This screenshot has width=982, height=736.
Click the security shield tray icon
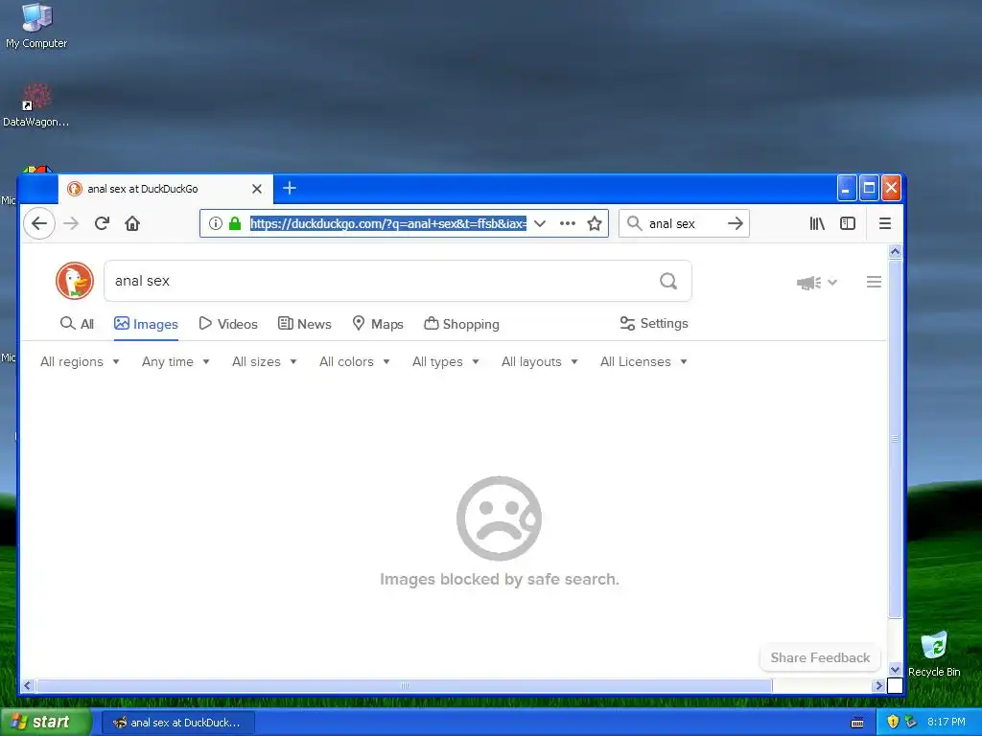893,722
